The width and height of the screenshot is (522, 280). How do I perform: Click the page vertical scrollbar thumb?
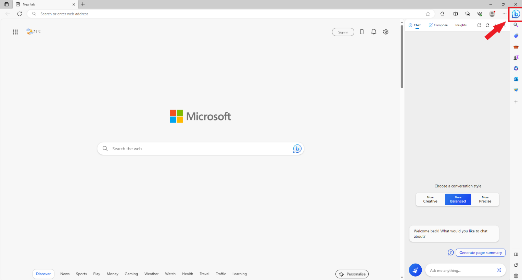pos(402,56)
